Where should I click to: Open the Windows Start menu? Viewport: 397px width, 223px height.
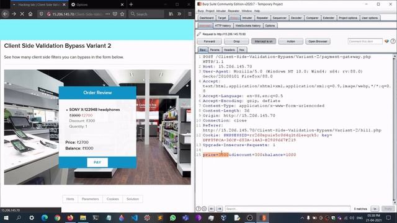(x=6, y=217)
